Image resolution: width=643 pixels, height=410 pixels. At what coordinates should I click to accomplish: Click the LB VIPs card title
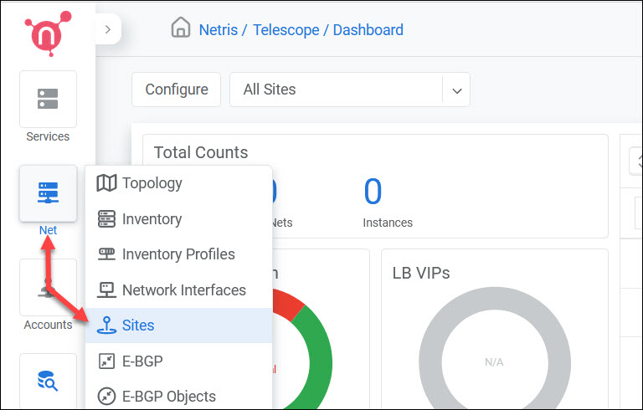tap(421, 273)
